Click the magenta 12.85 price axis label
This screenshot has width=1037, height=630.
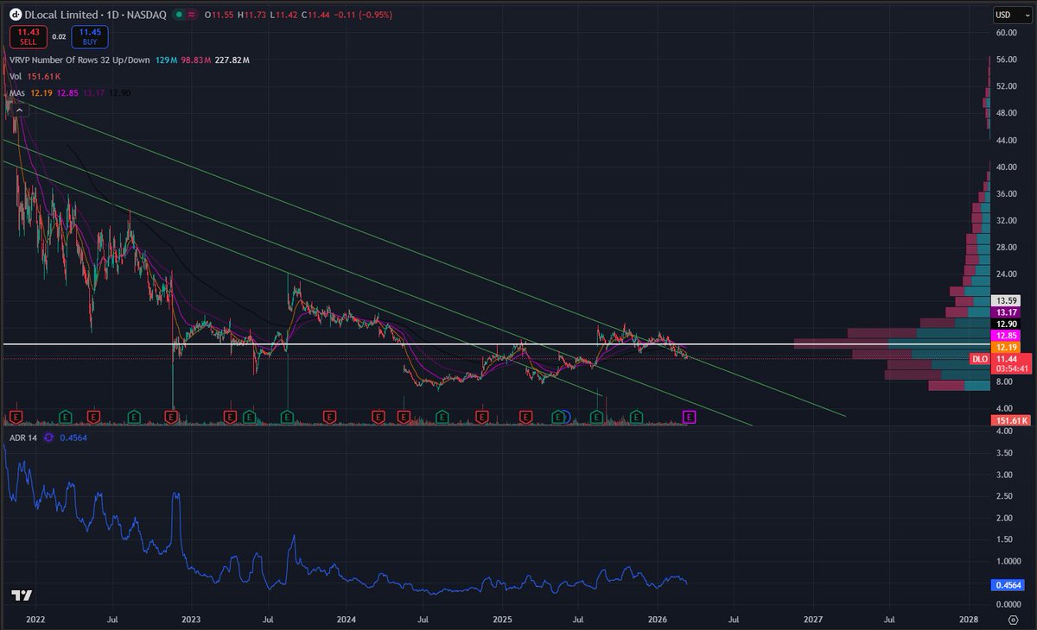pos(1008,335)
